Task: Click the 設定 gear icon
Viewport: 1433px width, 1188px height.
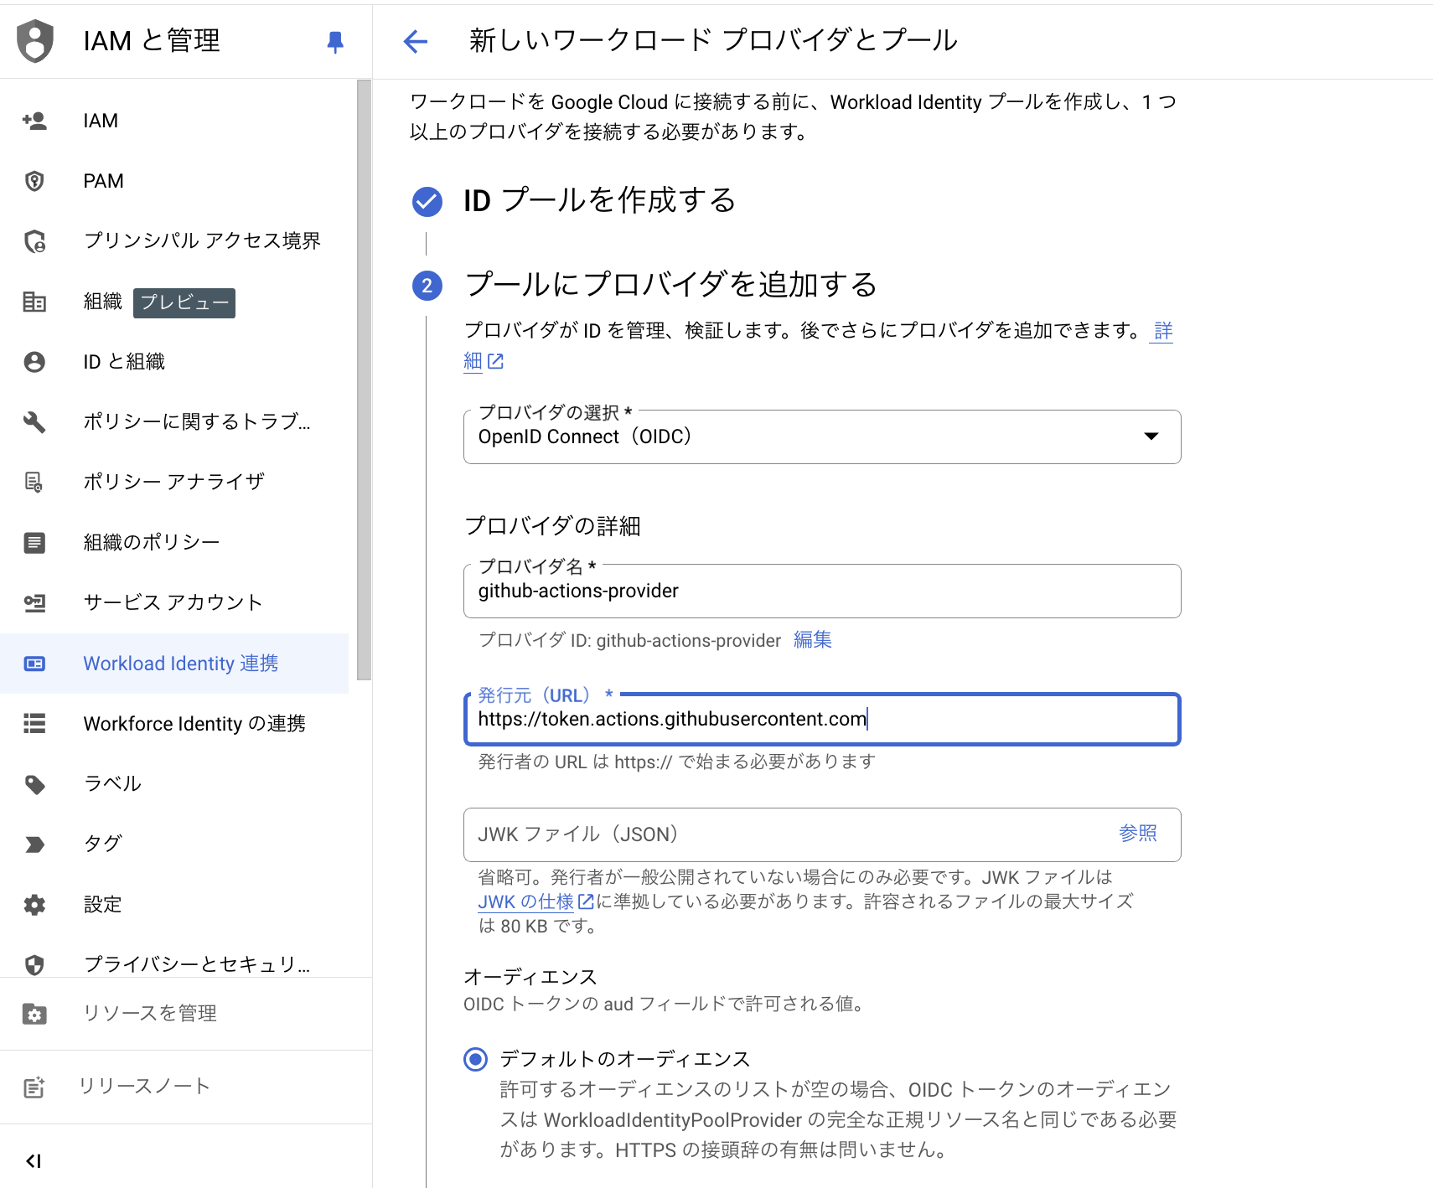Action: [34, 905]
